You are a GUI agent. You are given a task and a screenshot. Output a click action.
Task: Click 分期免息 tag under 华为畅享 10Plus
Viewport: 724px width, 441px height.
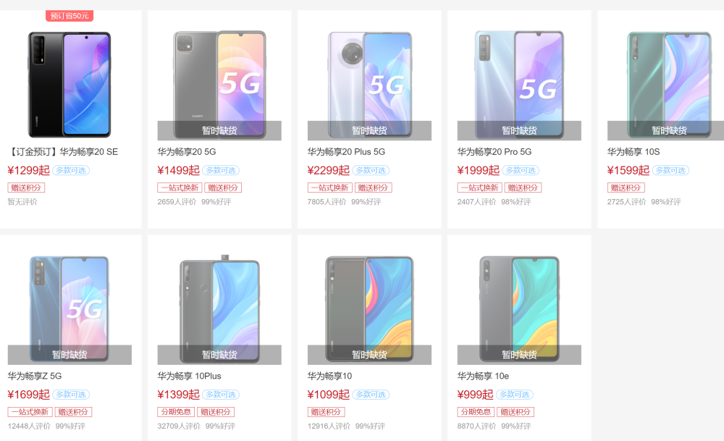click(x=176, y=412)
